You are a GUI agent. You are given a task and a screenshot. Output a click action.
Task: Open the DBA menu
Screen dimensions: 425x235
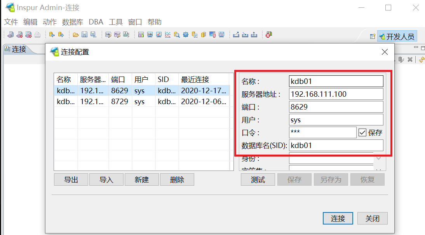pyautogui.click(x=96, y=22)
